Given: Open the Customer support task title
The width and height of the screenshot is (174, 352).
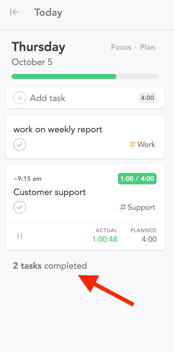Looking at the screenshot, I should click(50, 192).
